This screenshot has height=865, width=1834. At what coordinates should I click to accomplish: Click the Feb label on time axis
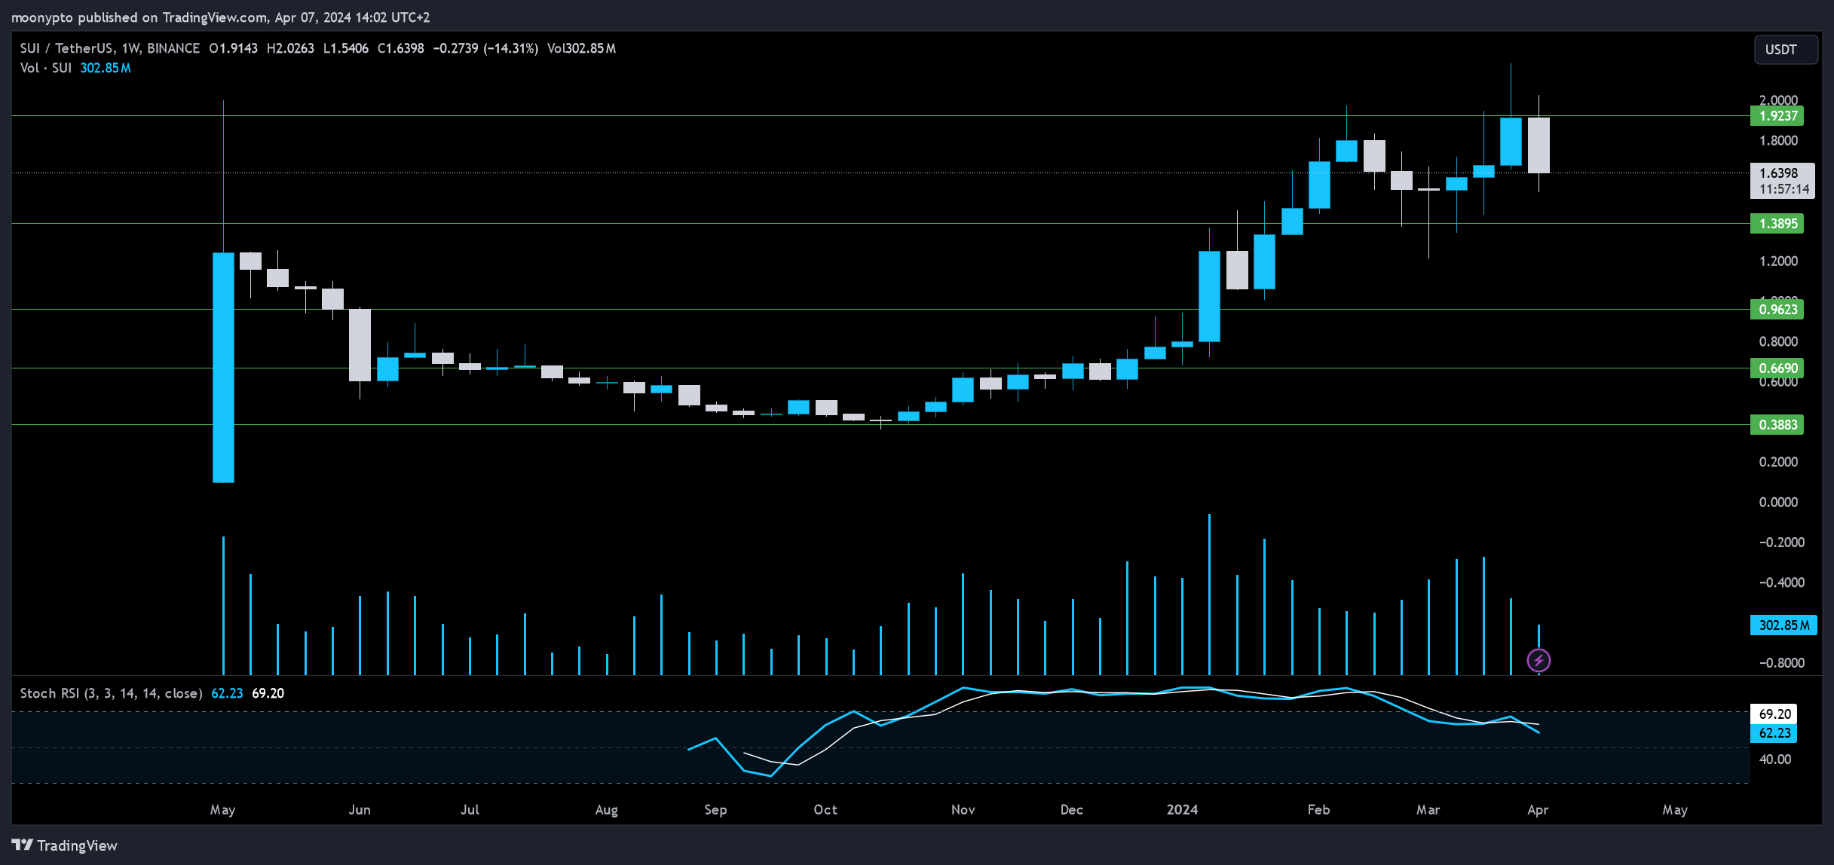click(x=1318, y=810)
